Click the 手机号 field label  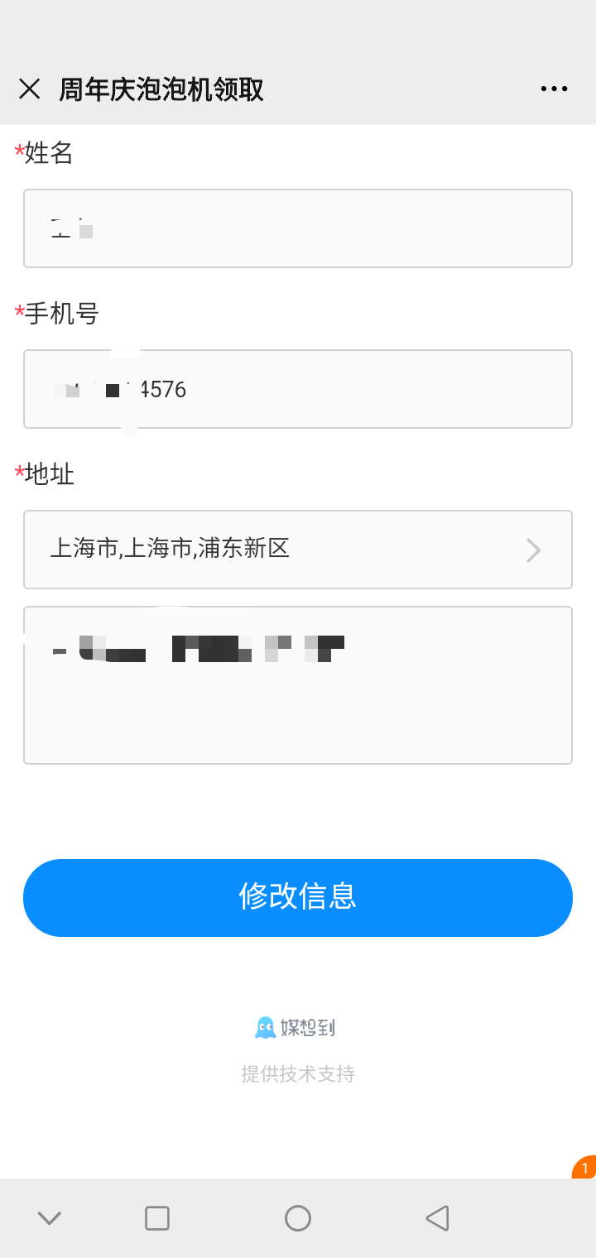click(61, 314)
